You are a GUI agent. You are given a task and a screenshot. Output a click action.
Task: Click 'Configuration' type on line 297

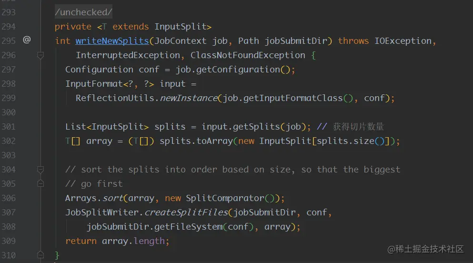tap(99, 70)
